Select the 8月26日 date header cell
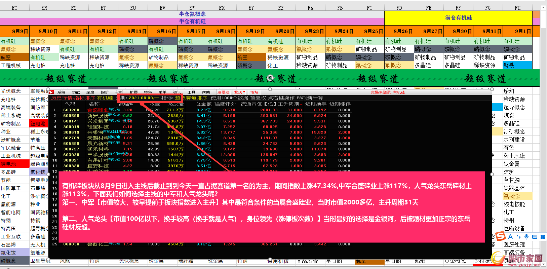 [399, 31]
